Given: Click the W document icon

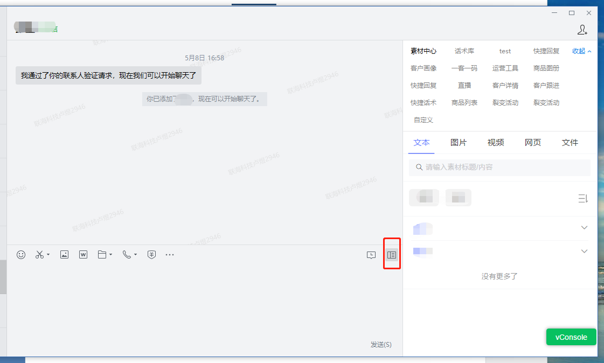Looking at the screenshot, I should pos(83,255).
